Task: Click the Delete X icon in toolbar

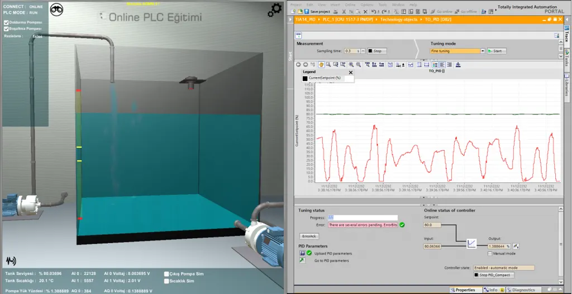Action: (x=365, y=12)
